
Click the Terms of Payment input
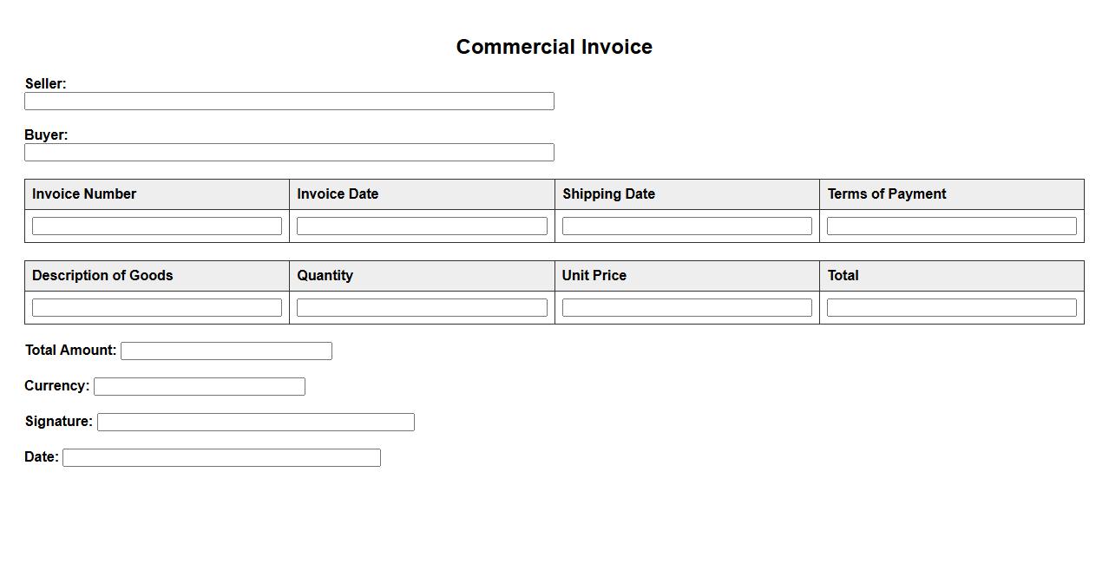click(951, 226)
